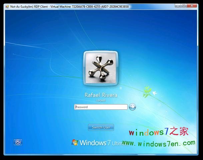
Task: Click the large 7 in Windows 7 branding
Action: pos(108,143)
